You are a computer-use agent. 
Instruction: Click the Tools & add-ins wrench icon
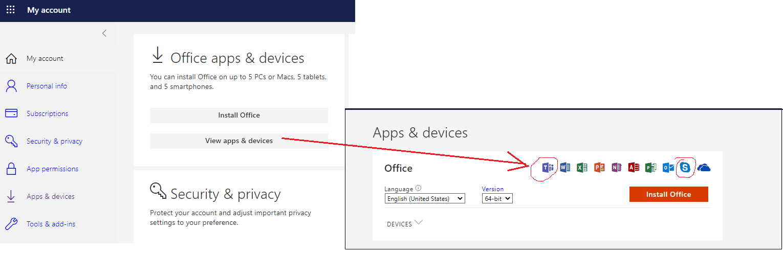pyautogui.click(x=11, y=224)
